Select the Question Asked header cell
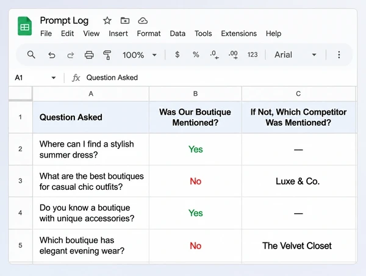This screenshot has width=366, height=276. 91,117
